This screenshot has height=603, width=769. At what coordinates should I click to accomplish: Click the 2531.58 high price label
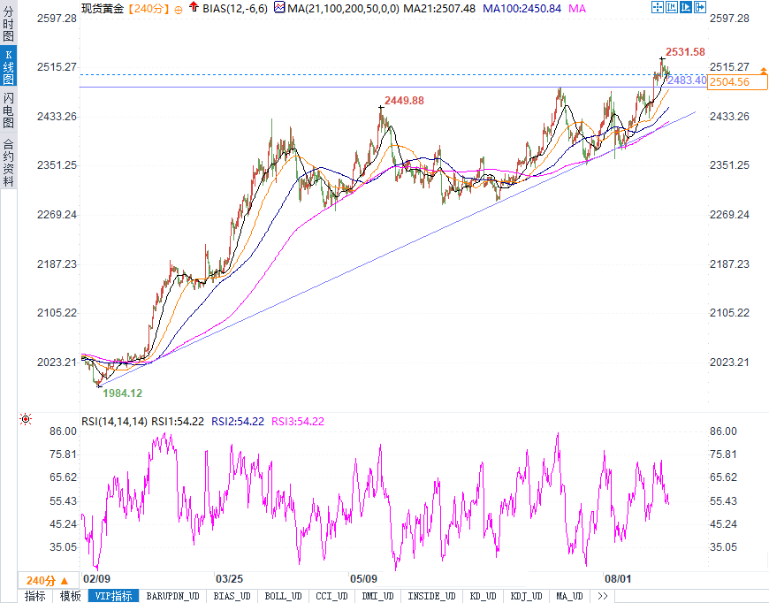tap(685, 52)
